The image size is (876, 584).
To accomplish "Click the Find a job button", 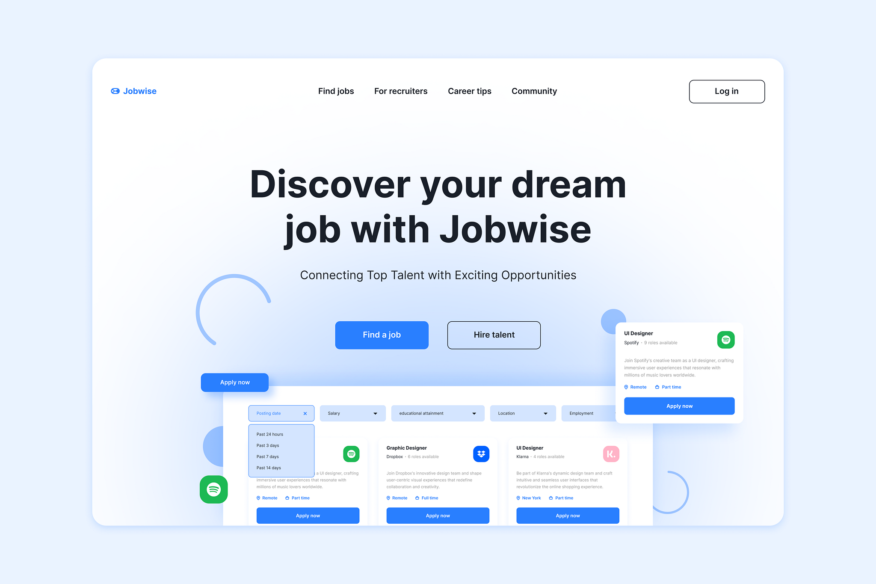I will 382,335.
